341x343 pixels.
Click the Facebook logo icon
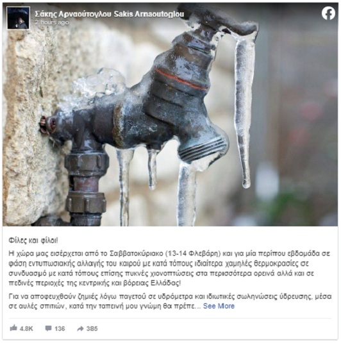(328, 13)
